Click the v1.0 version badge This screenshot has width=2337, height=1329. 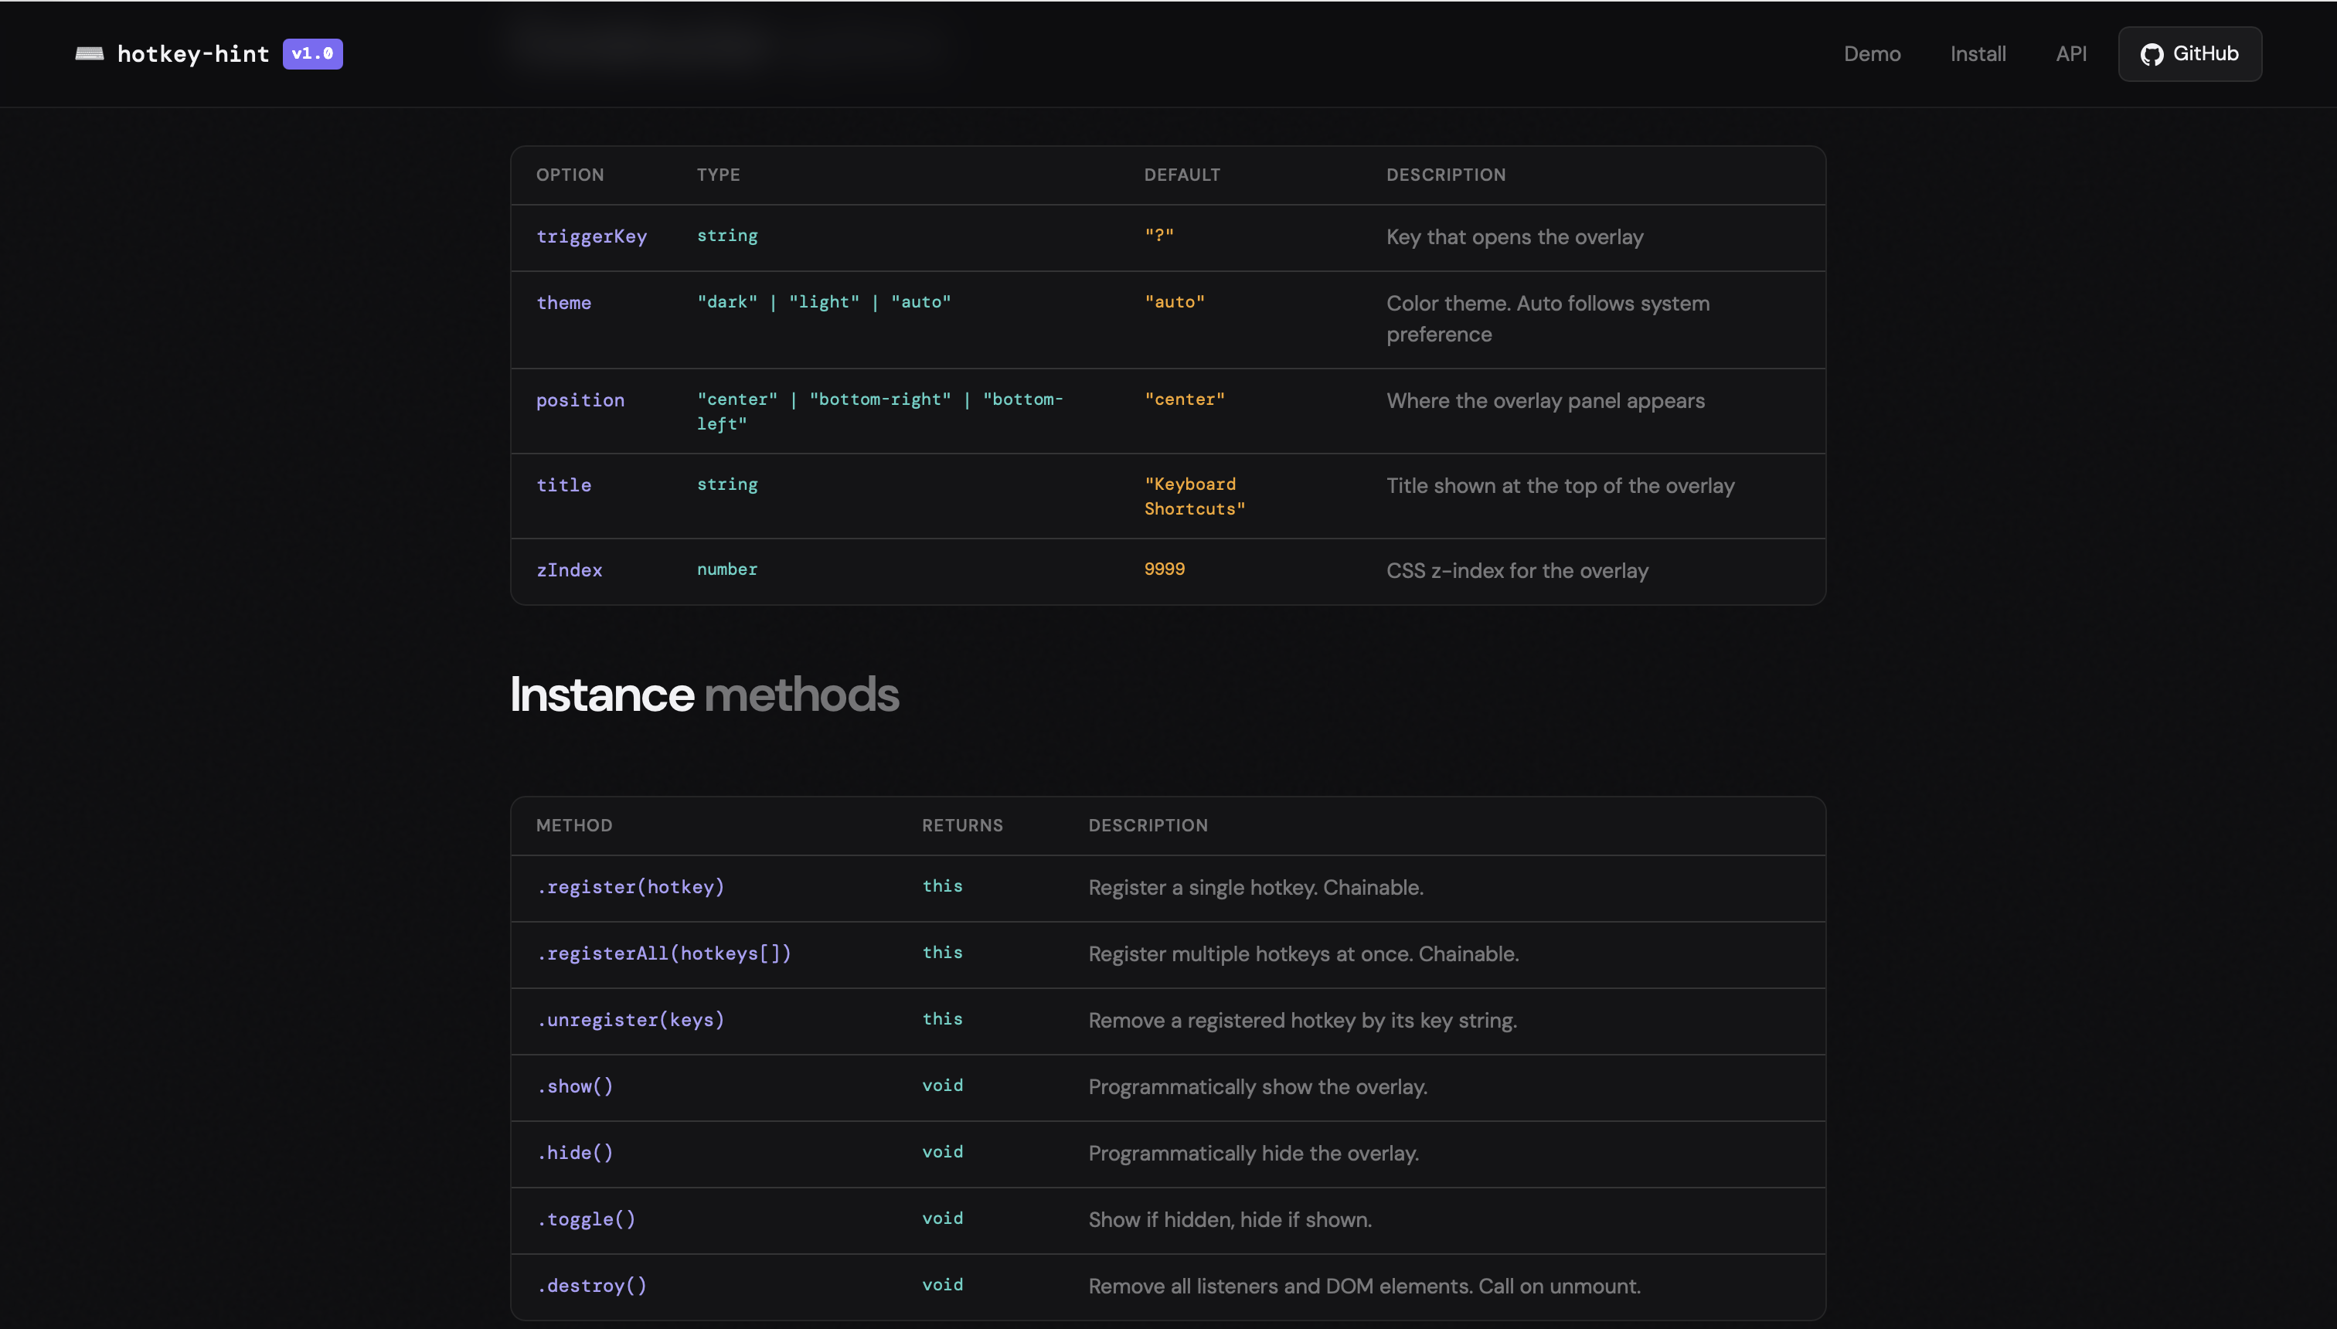311,54
